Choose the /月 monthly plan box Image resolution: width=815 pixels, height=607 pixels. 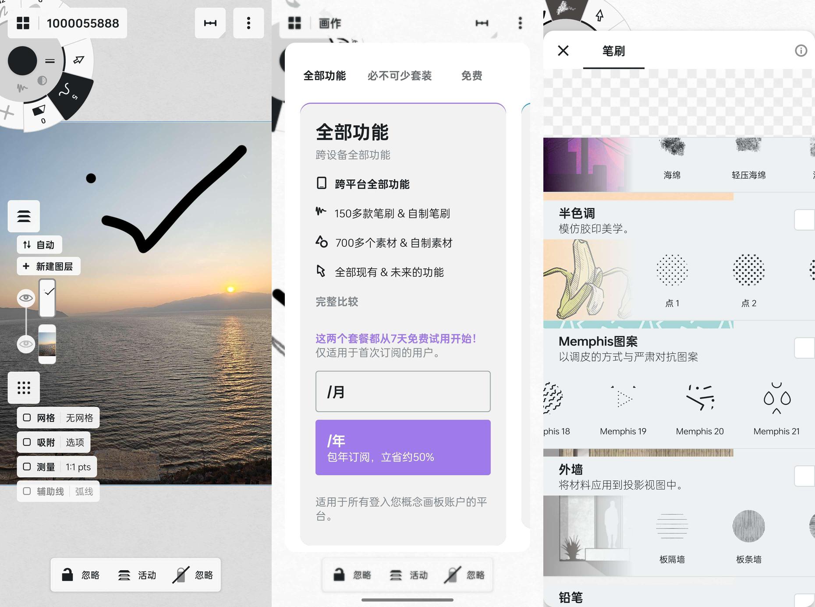click(x=403, y=392)
